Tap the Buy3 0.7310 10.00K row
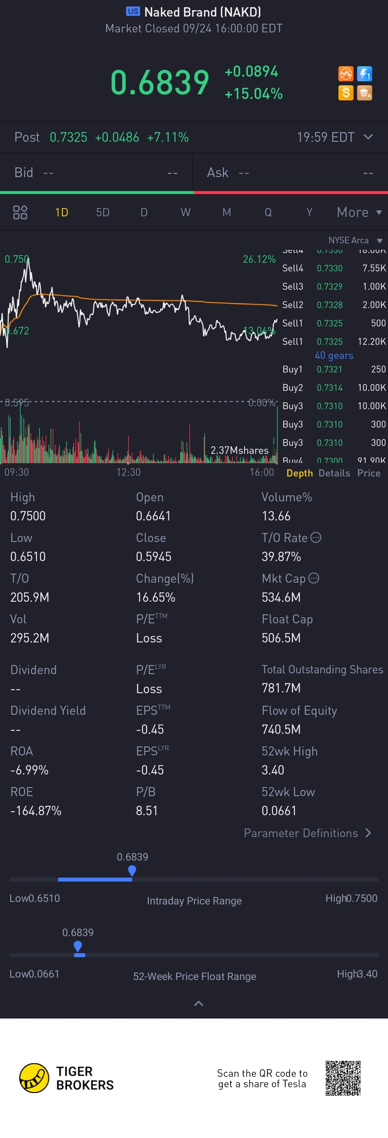The height and width of the screenshot is (1138, 388). pyautogui.click(x=334, y=406)
